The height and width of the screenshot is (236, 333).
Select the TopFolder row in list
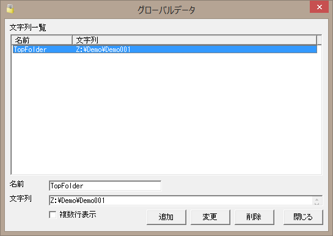165,50
